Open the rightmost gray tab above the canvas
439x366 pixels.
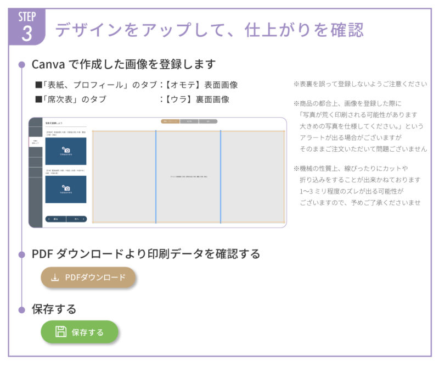pyautogui.click(x=208, y=121)
